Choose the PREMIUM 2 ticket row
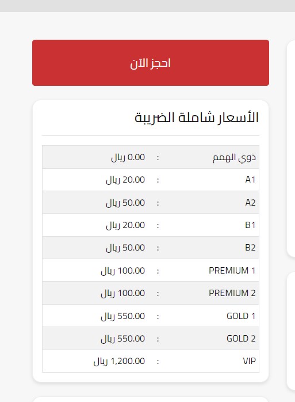295x402 pixels. pos(151,293)
